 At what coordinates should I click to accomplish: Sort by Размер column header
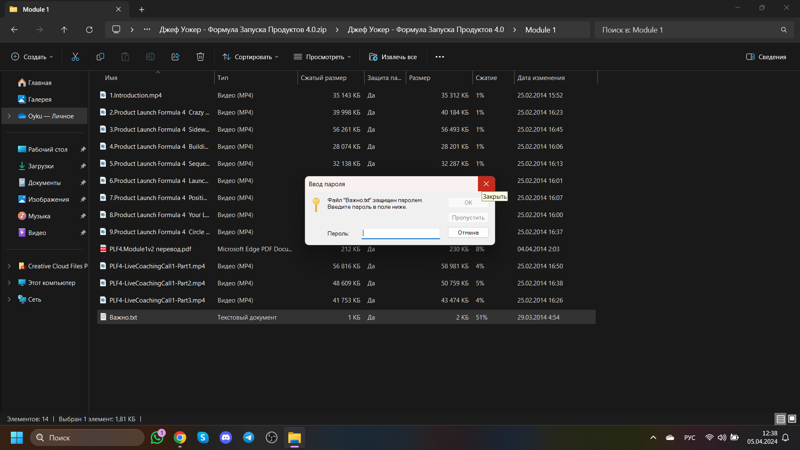pyautogui.click(x=420, y=78)
